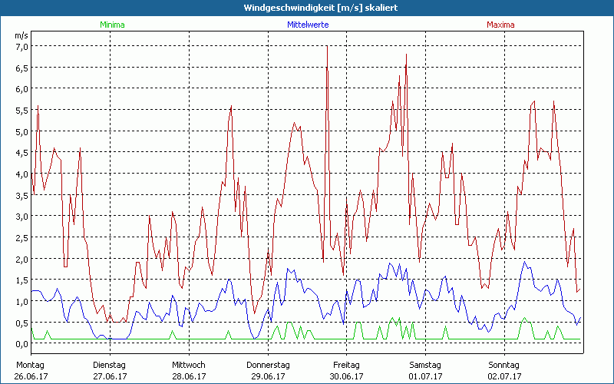614x384 pixels.
Task: Select the 'Dienstag' day label
Action: (x=110, y=365)
